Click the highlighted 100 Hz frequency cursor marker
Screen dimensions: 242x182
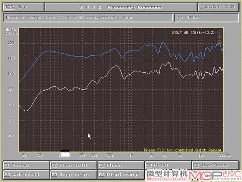coord(65,153)
